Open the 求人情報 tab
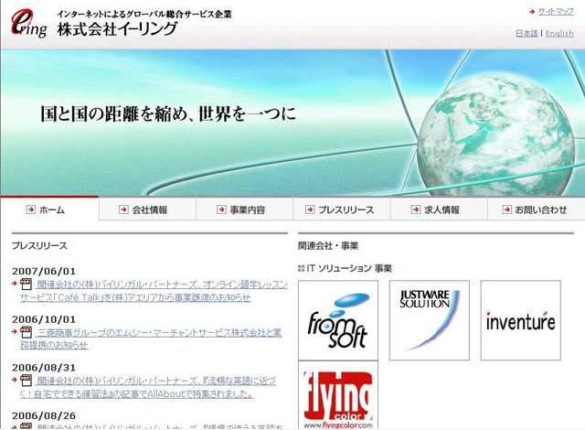585x430 pixels. [439, 210]
